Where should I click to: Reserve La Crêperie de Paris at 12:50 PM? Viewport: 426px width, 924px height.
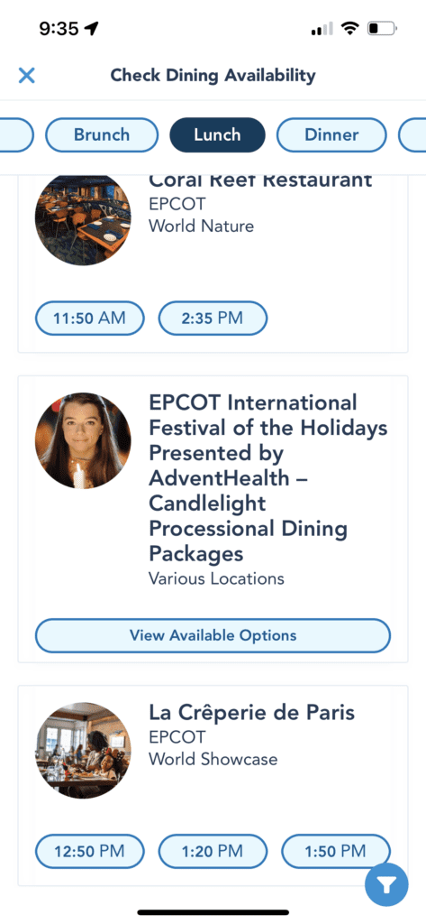point(89,852)
